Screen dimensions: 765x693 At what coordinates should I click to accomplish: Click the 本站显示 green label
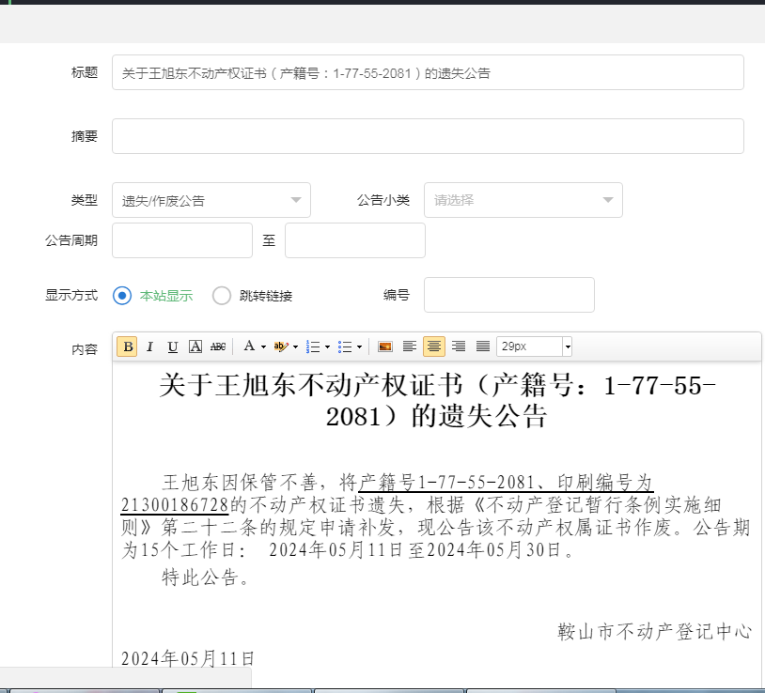tap(166, 296)
